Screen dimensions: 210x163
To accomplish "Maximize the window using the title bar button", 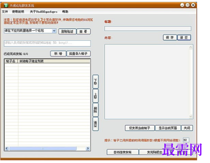I will pos(188,5).
